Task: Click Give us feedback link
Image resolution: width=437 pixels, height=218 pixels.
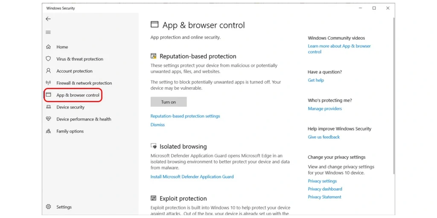Action: (x=324, y=137)
